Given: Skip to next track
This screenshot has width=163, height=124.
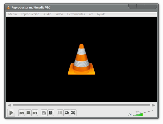Looking at the screenshot, I should point(35,113).
